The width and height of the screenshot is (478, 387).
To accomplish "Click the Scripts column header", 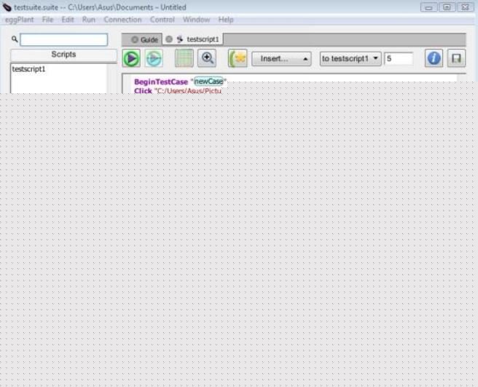I will pyautogui.click(x=63, y=55).
